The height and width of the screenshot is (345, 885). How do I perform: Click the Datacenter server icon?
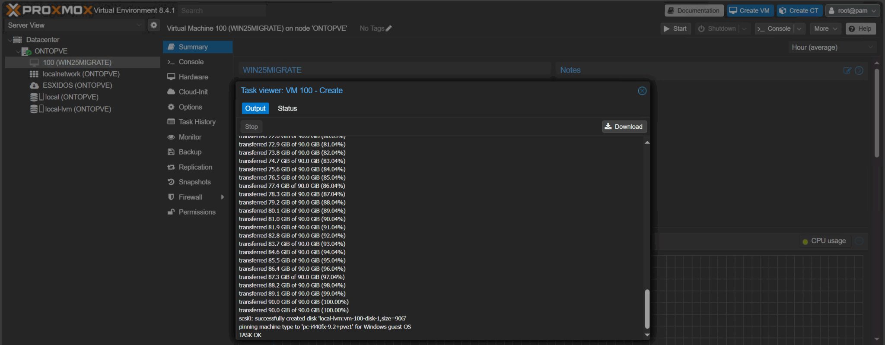tap(18, 40)
